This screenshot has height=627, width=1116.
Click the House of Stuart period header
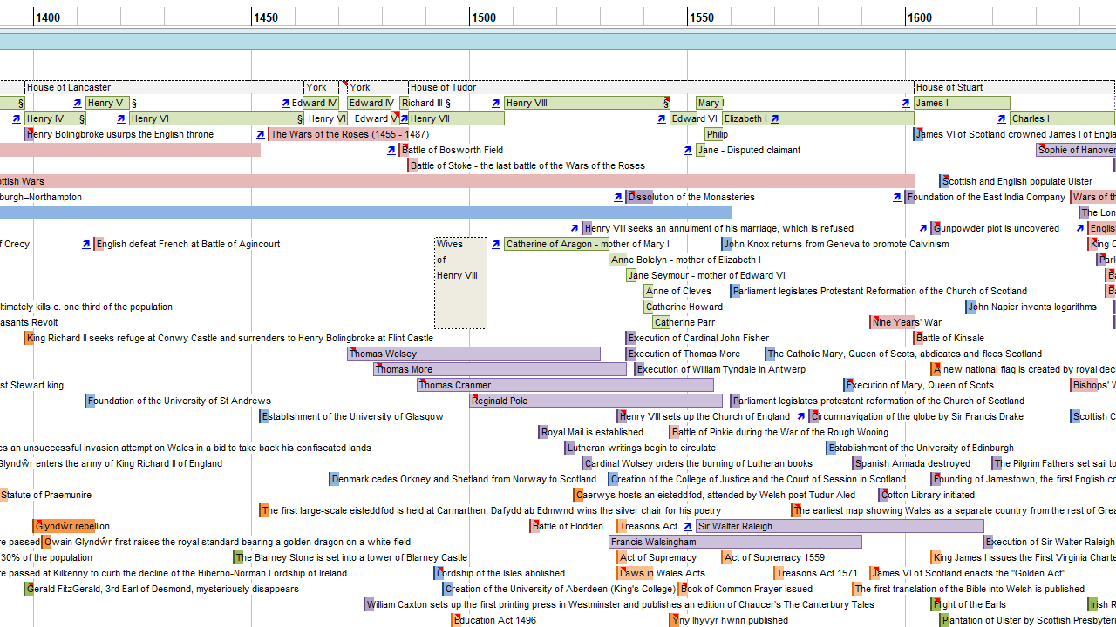[949, 87]
